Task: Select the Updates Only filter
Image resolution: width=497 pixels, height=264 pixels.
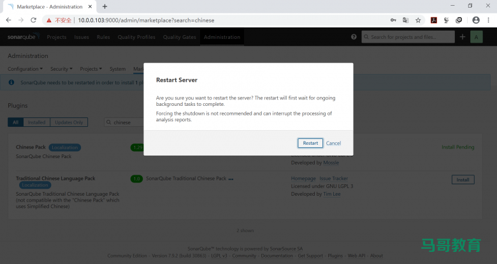Action: pos(69,122)
